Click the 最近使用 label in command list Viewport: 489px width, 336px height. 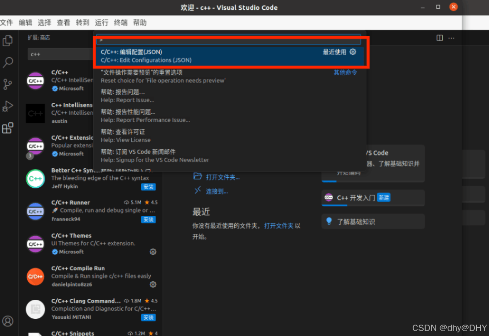[x=334, y=52]
